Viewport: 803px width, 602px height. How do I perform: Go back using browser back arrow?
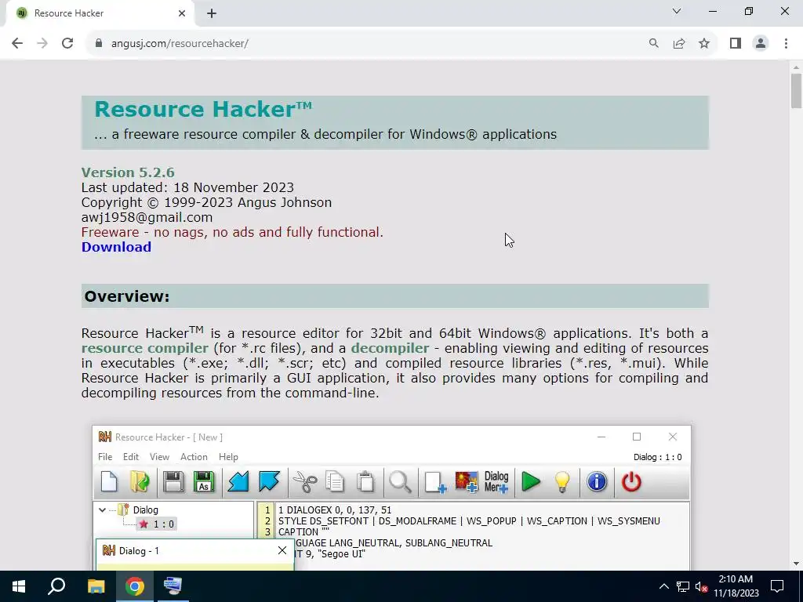17,44
